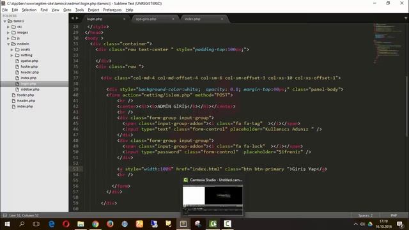The width and height of the screenshot is (409, 230).
Task: Expand the images folder arrow
Action: [x=8, y=33]
